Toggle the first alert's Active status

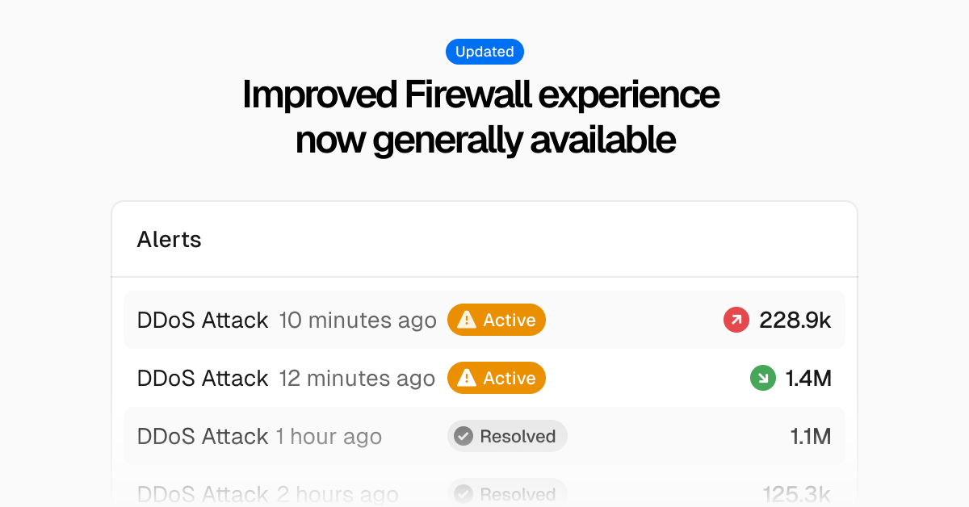point(497,320)
